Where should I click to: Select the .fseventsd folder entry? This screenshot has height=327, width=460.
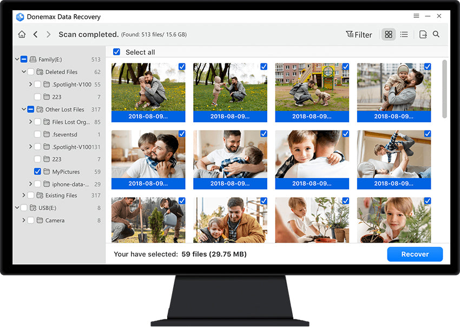(x=64, y=134)
